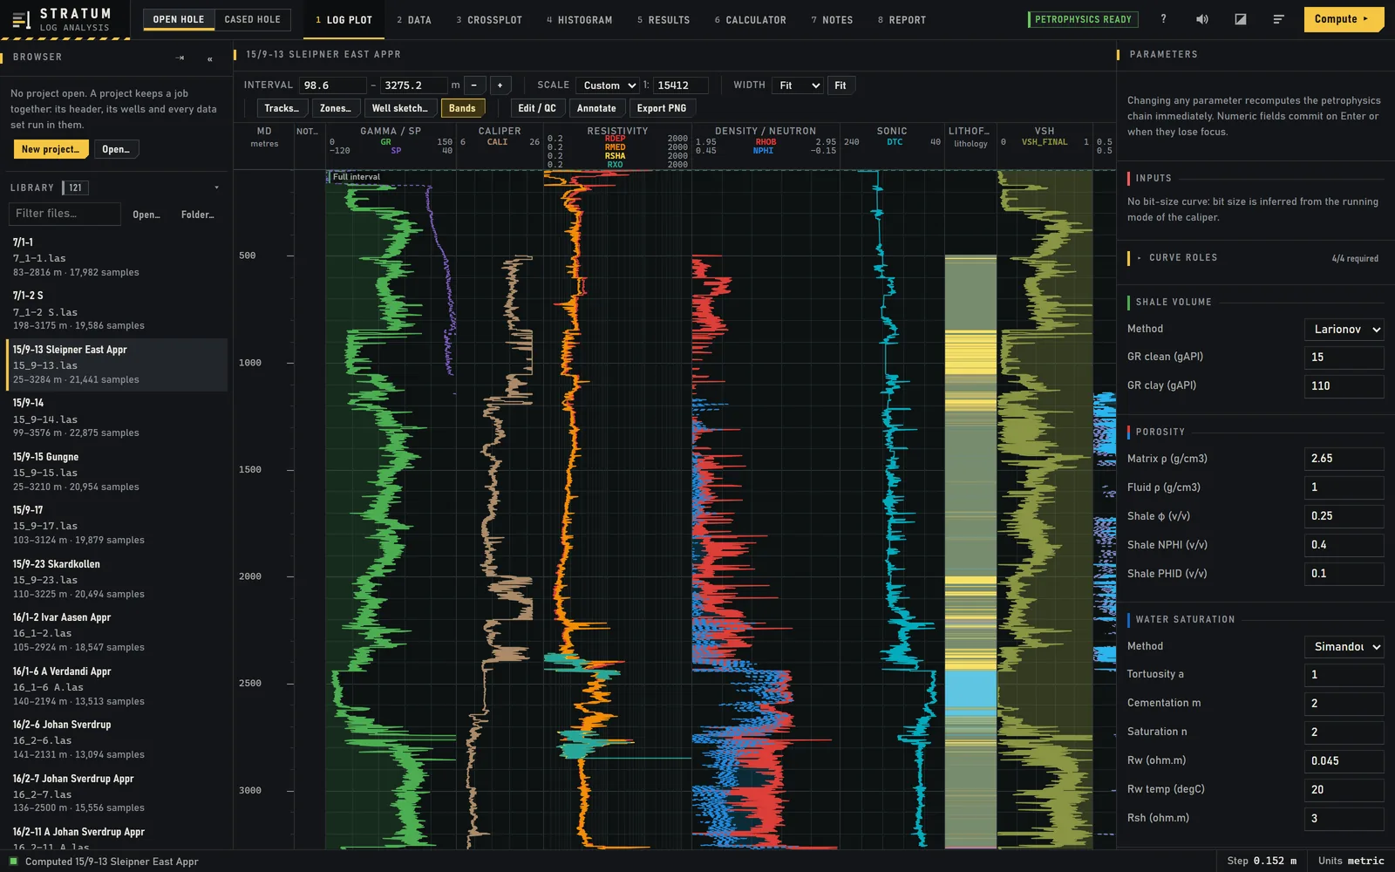
Task: Open the Tracks settings button
Action: coord(282,108)
